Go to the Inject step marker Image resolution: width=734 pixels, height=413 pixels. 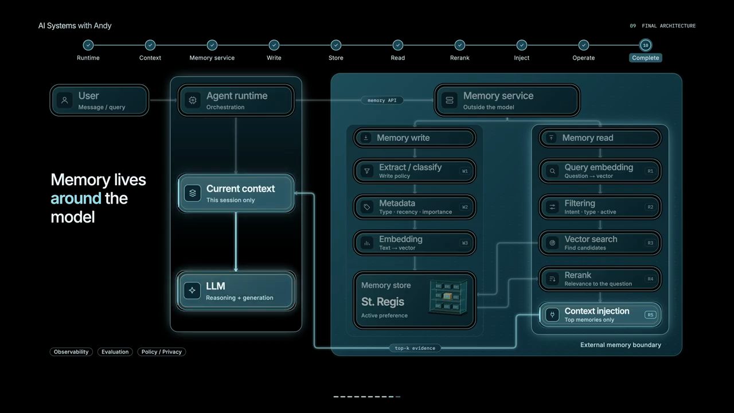point(522,45)
